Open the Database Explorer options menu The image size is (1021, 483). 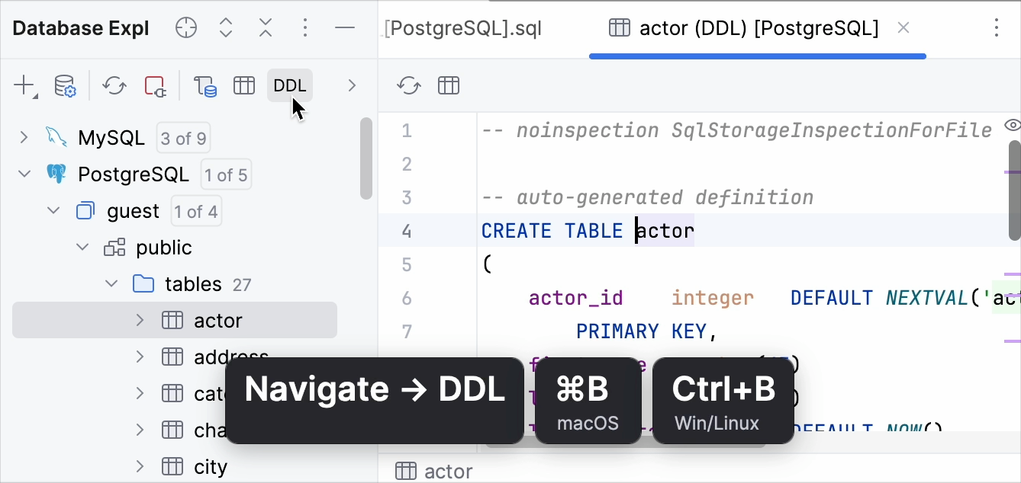(304, 27)
